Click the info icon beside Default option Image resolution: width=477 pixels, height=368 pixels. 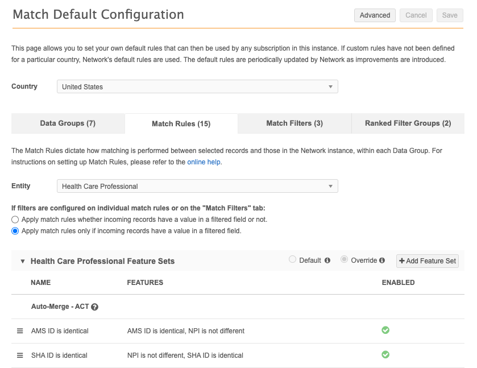click(327, 261)
